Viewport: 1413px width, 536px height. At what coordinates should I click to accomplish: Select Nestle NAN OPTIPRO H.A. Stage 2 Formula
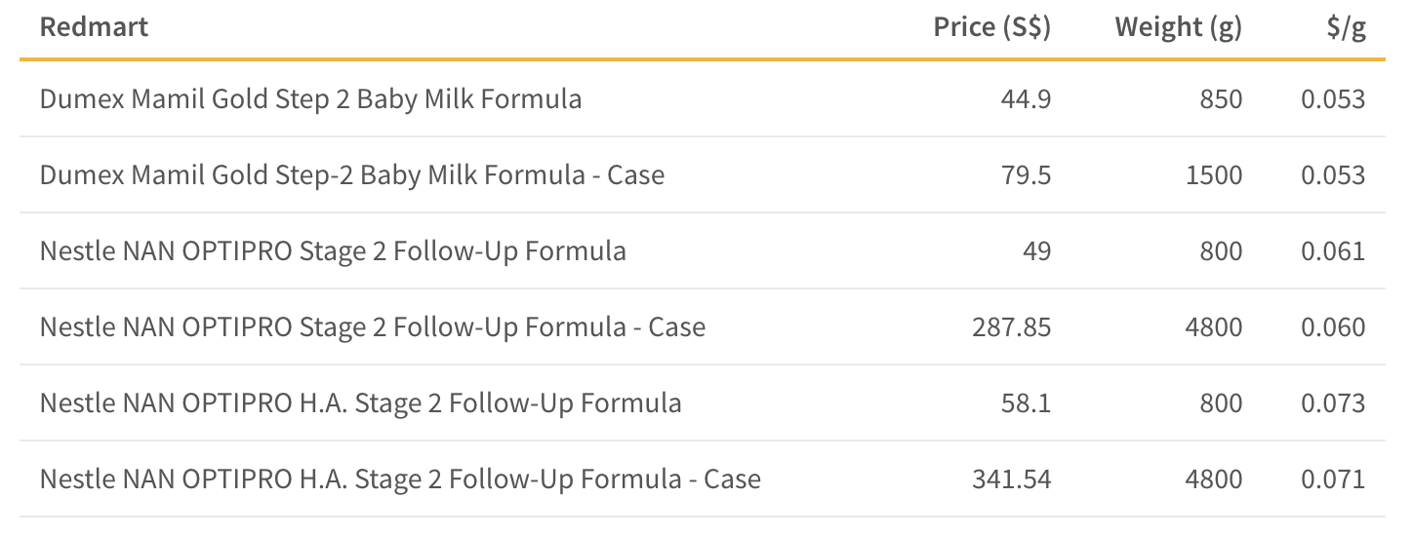tap(361, 403)
